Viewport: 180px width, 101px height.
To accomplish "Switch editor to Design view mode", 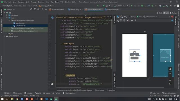I will 173,13.
